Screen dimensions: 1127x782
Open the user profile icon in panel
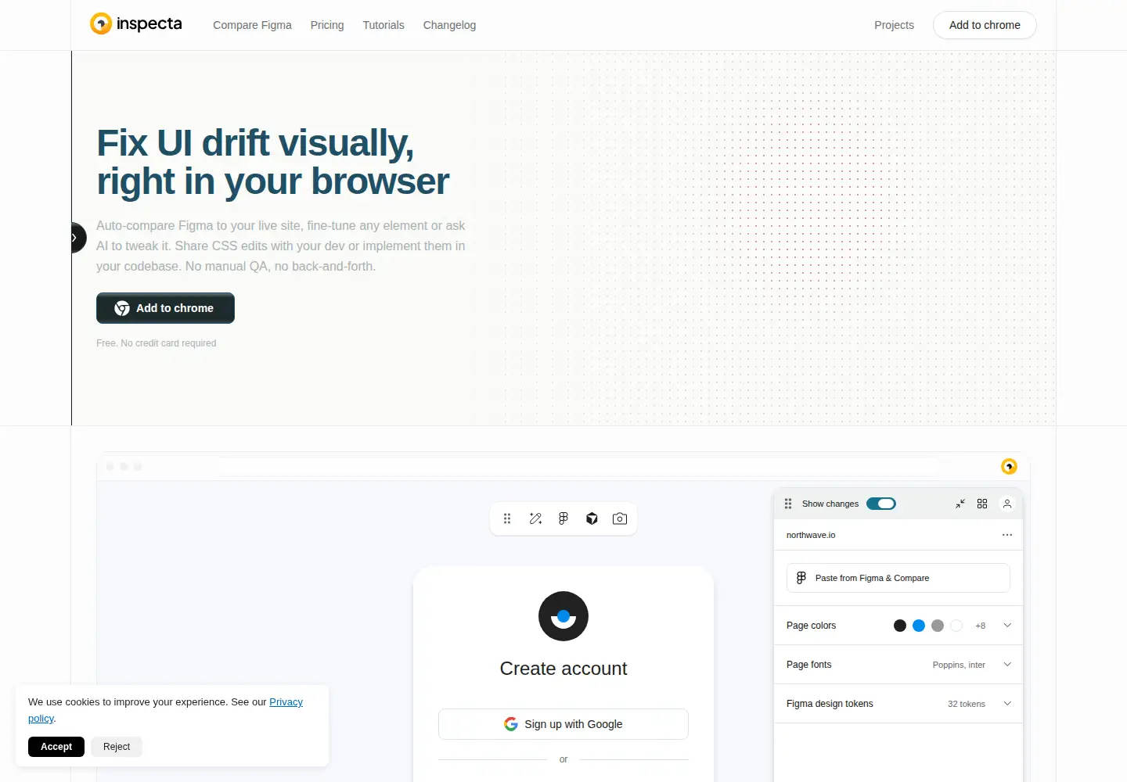point(1007,504)
